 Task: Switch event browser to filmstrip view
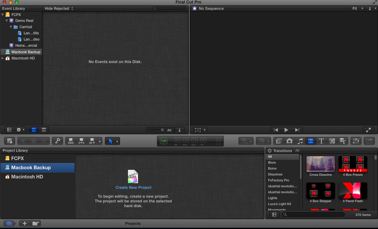pyautogui.click(x=34, y=130)
